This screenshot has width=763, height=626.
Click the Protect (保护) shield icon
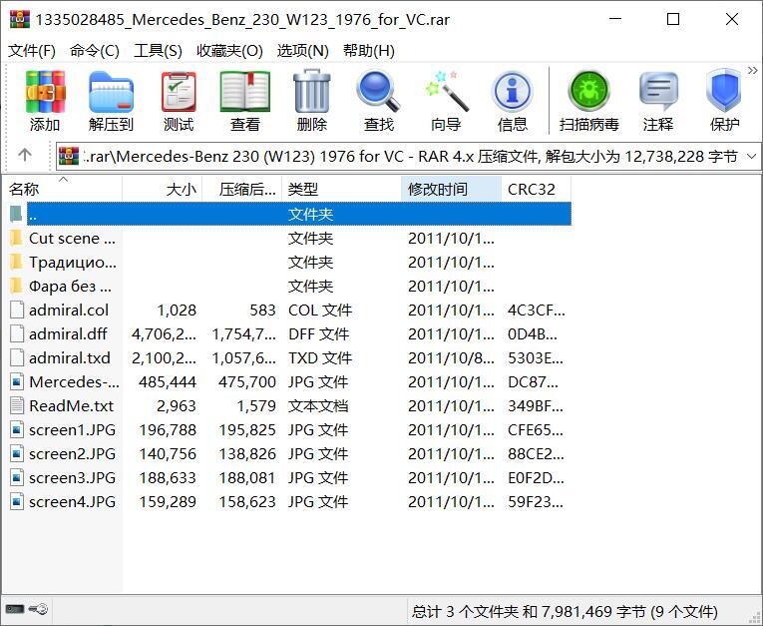point(724,101)
